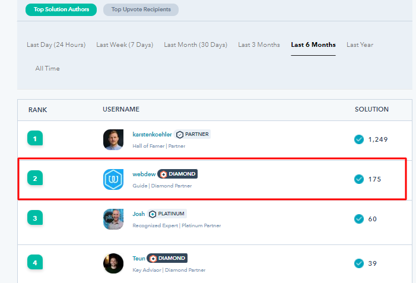
Task: Select the Last Day (24 Hours) tab
Action: point(56,45)
